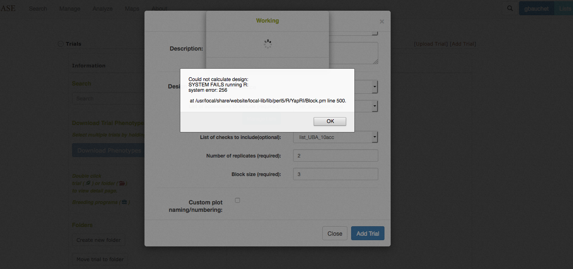The width and height of the screenshot is (573, 269).
Task: Click the bracketed Add Trial link
Action: coord(463,44)
